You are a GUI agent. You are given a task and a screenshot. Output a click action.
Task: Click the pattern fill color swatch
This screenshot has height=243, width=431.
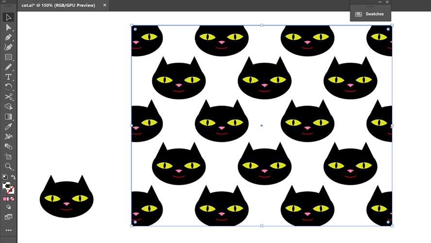click(x=6, y=186)
